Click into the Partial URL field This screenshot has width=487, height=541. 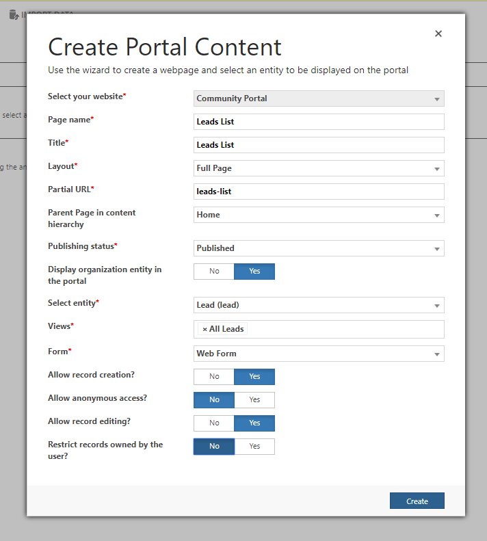coord(319,192)
